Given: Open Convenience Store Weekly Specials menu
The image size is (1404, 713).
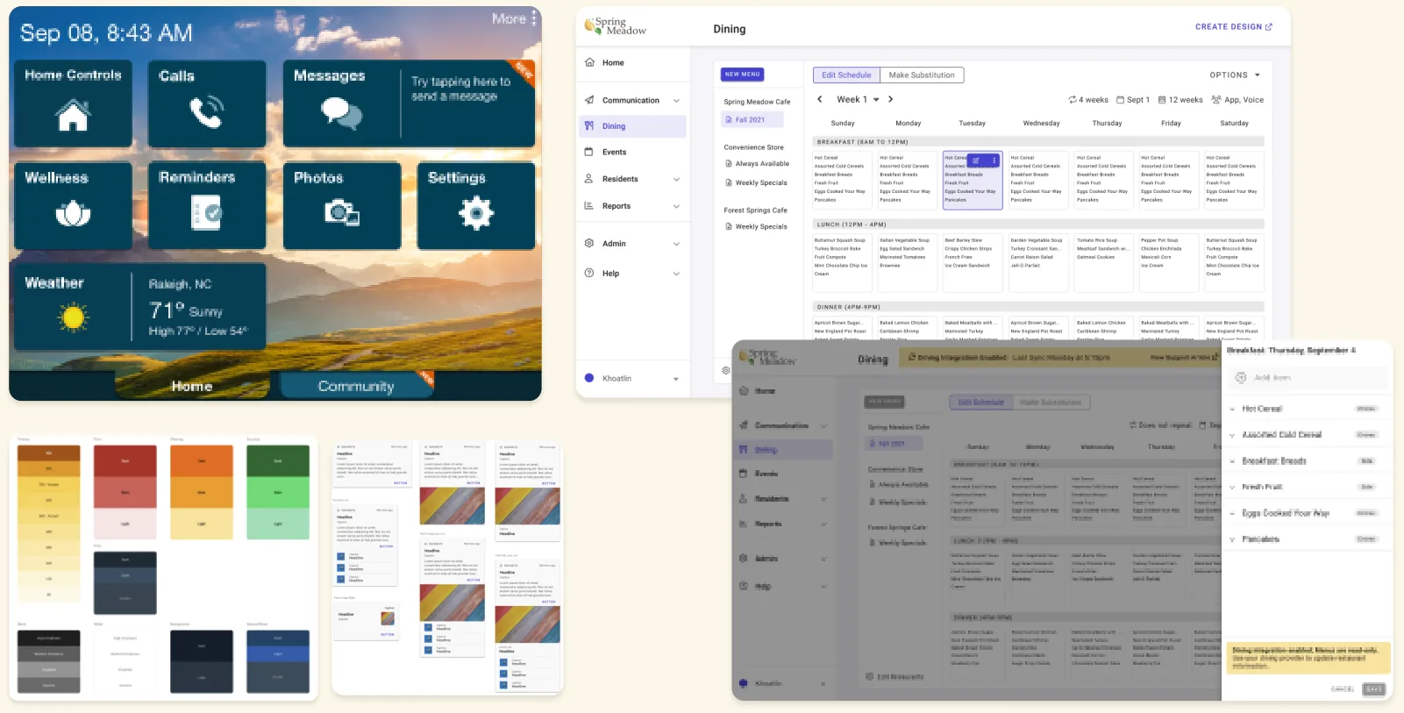Looking at the screenshot, I should click(756, 183).
